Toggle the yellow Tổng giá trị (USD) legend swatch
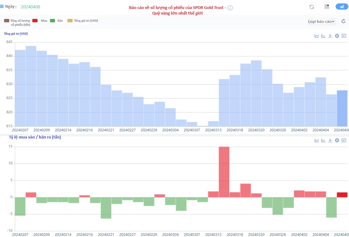Image resolution: width=349 pixels, height=237 pixels. pyautogui.click(x=70, y=21)
